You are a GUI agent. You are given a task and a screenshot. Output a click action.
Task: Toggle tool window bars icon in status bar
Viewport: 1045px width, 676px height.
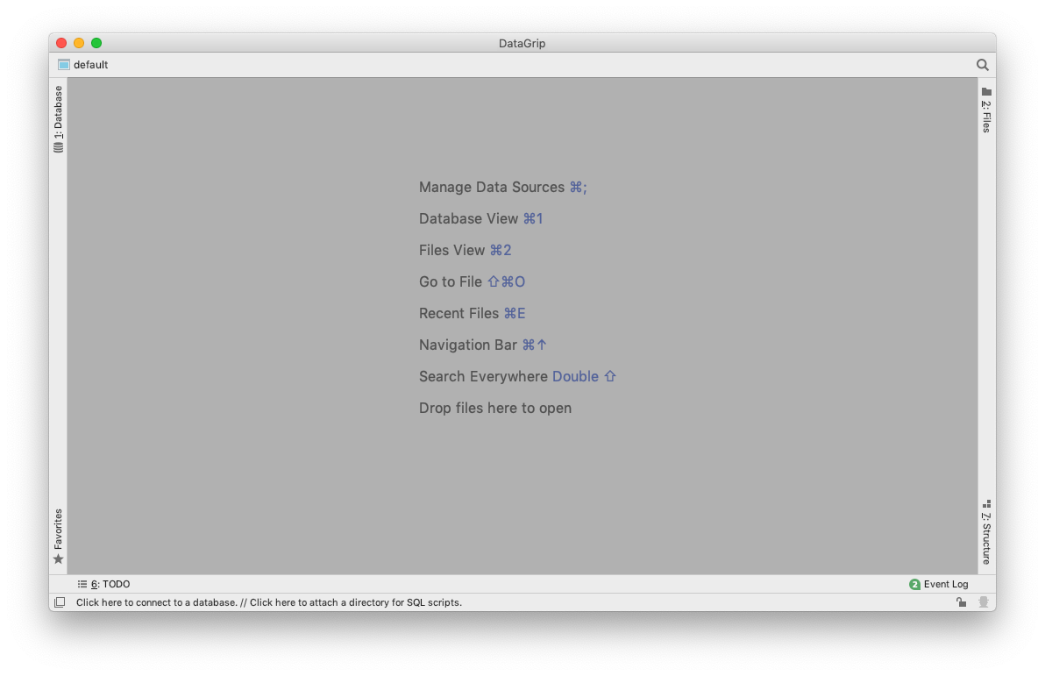click(x=60, y=602)
